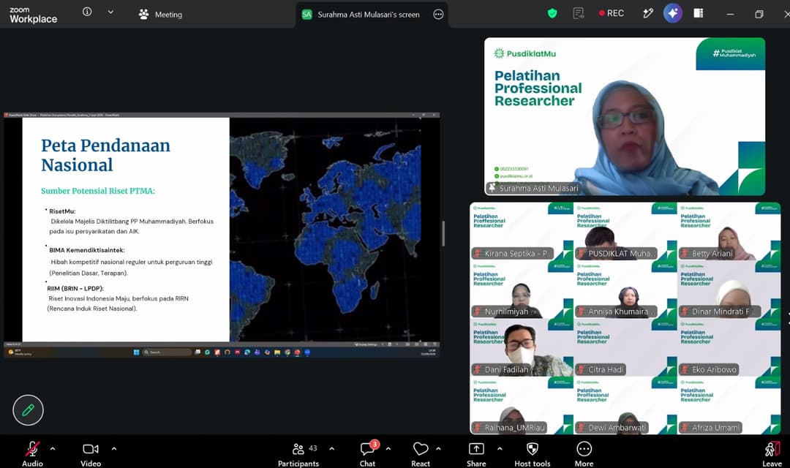Click the green encryption shield icon
Image resolution: width=790 pixels, height=468 pixels.
click(x=552, y=14)
